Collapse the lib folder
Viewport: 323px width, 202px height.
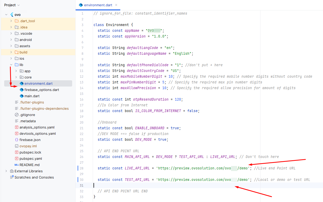11,65
